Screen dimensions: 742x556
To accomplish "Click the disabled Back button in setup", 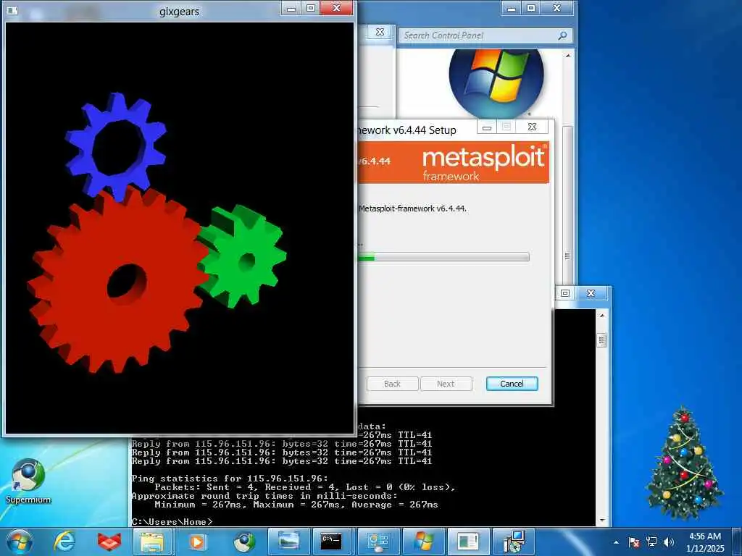I will pyautogui.click(x=392, y=384).
